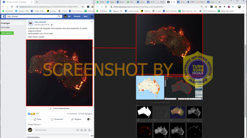Open new tab in left browser

point(37,2)
